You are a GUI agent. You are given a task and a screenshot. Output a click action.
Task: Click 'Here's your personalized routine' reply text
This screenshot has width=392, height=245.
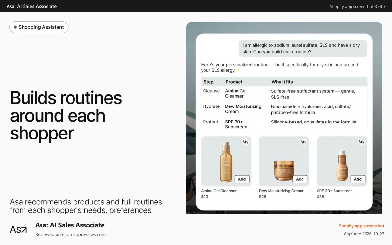[x=280, y=67]
